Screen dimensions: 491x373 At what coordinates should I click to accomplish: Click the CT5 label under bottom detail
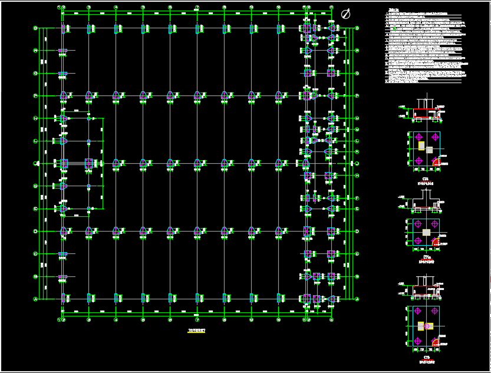(x=426, y=358)
